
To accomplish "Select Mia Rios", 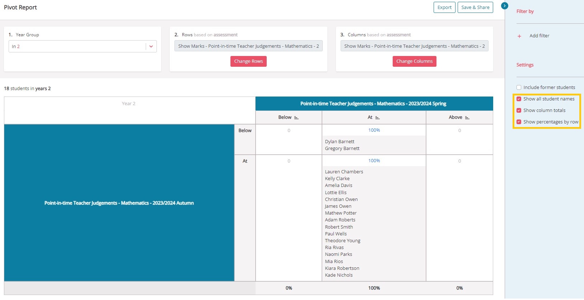I will [334, 262].
